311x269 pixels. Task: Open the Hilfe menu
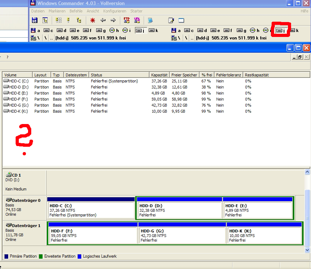[304, 11]
